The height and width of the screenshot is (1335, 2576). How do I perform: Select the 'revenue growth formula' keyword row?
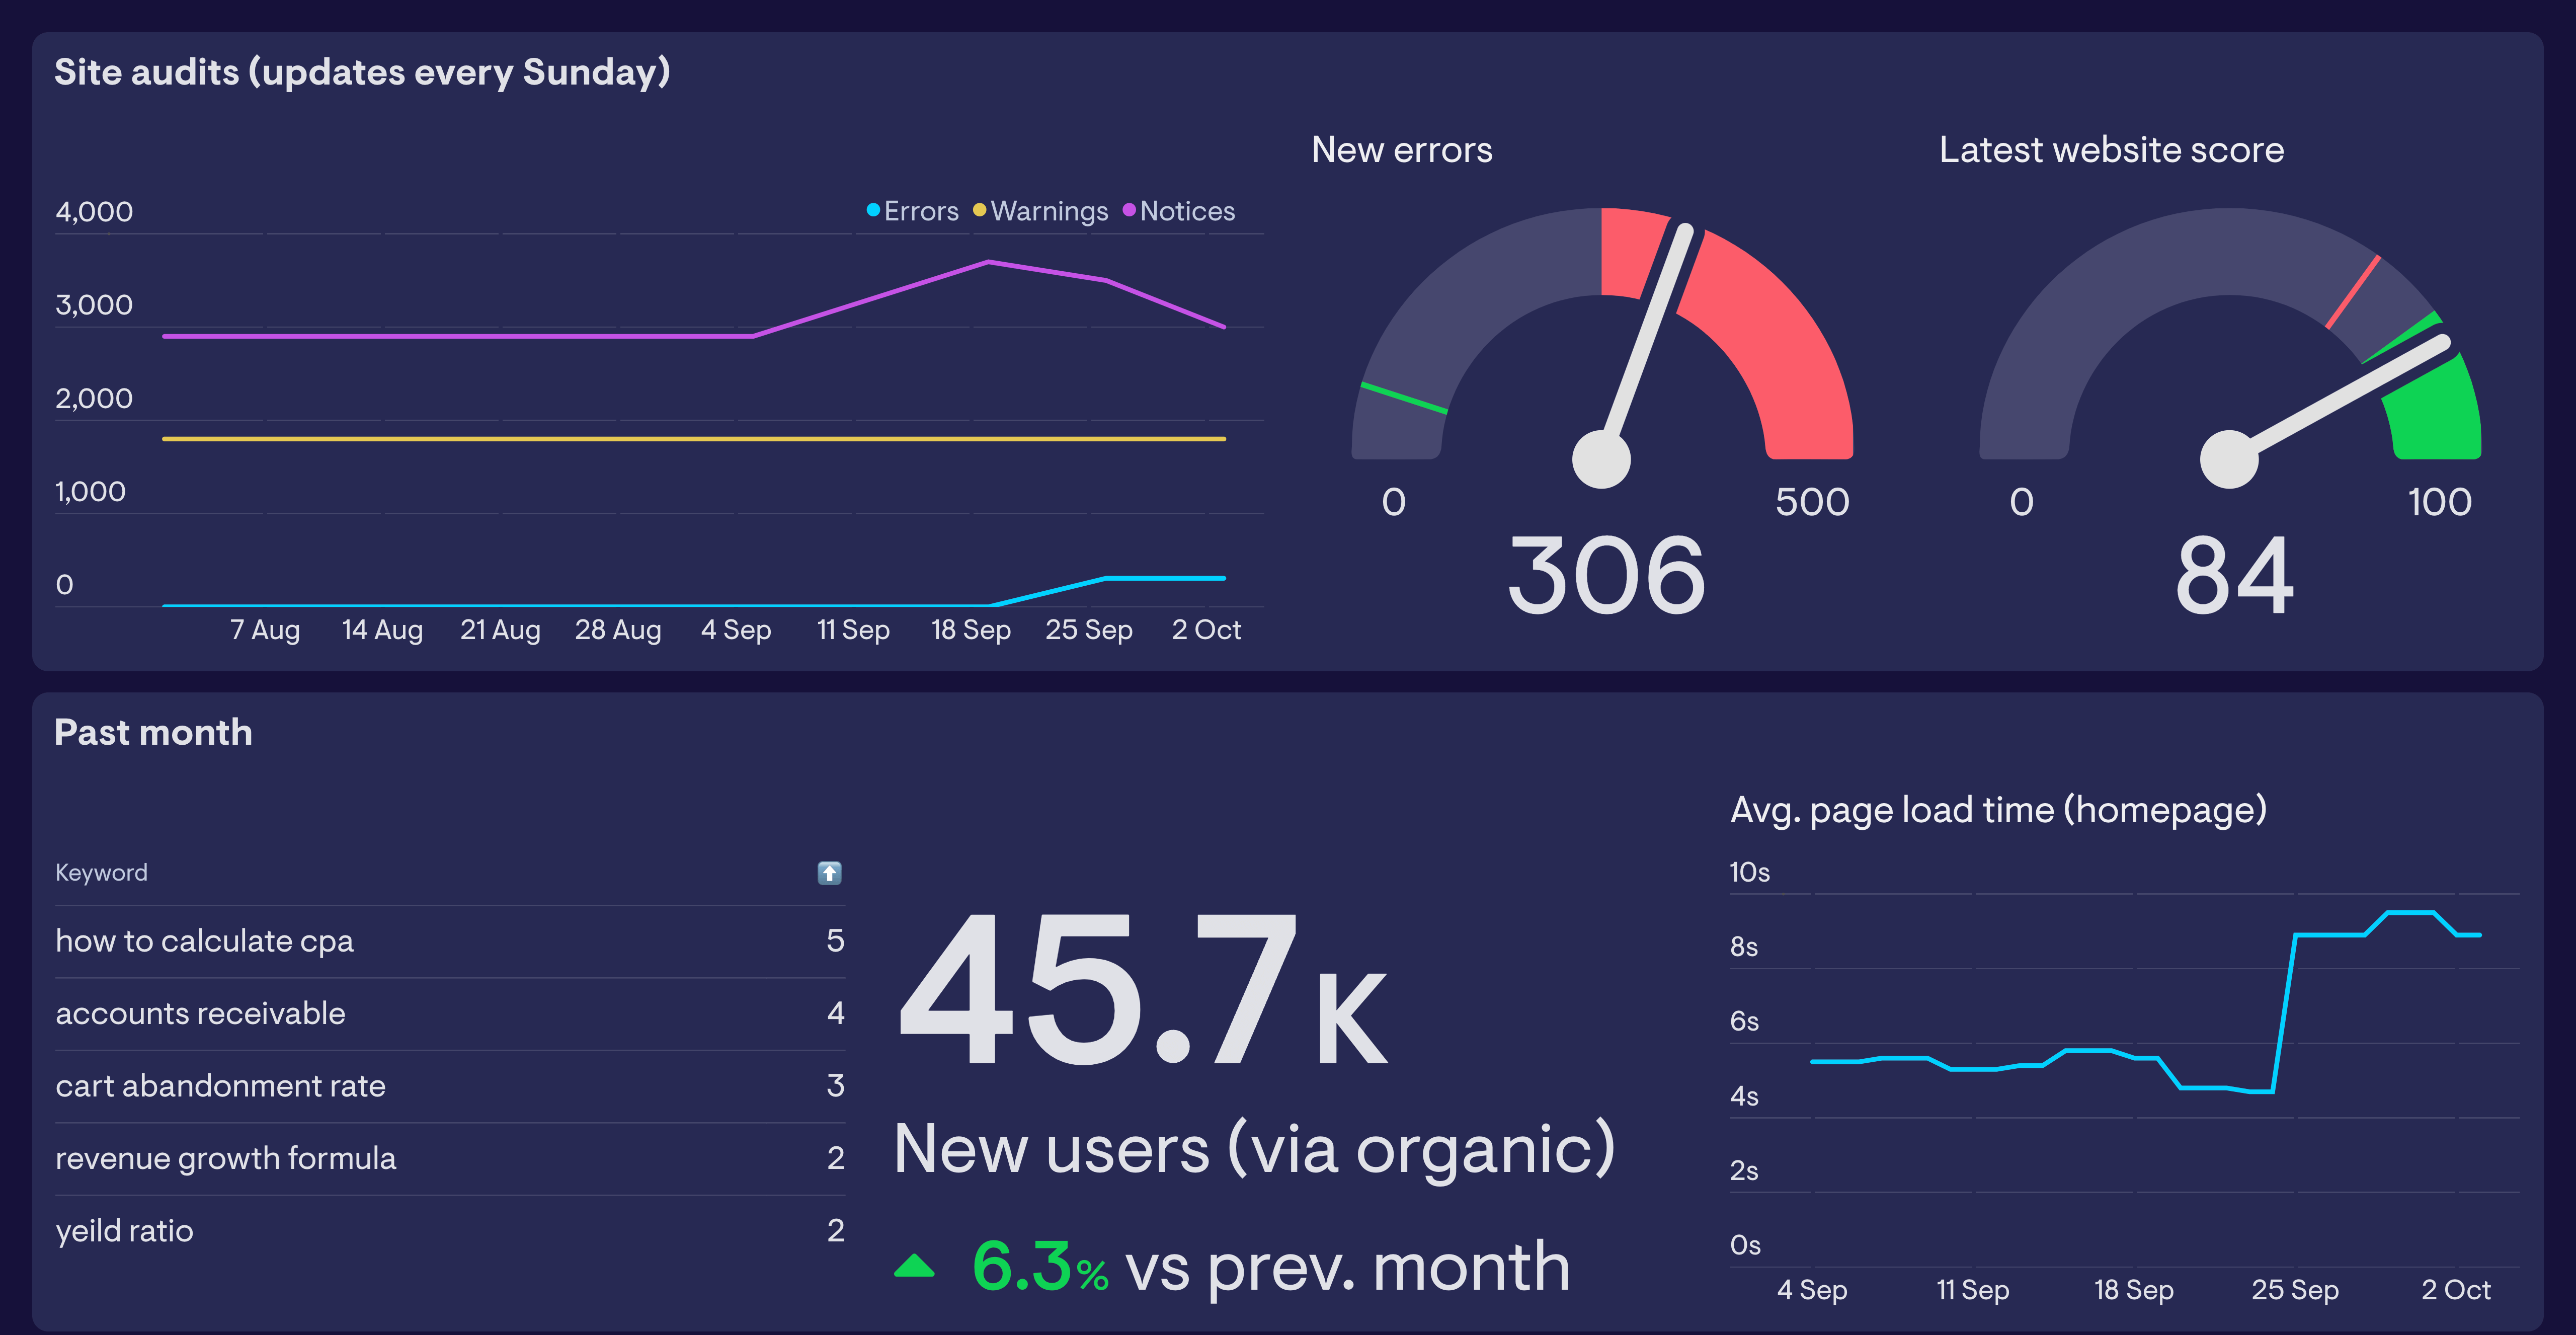coord(450,1158)
